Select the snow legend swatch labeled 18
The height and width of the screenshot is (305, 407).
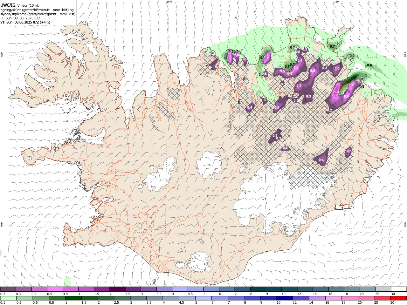[352, 289]
